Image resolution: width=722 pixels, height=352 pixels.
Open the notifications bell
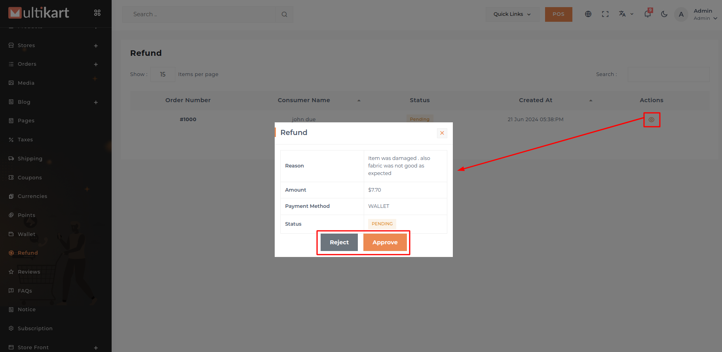point(648,14)
